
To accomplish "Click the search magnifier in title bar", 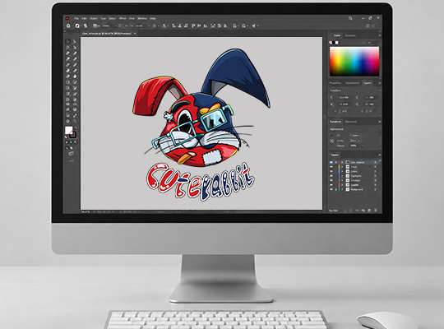I will pos(350,18).
